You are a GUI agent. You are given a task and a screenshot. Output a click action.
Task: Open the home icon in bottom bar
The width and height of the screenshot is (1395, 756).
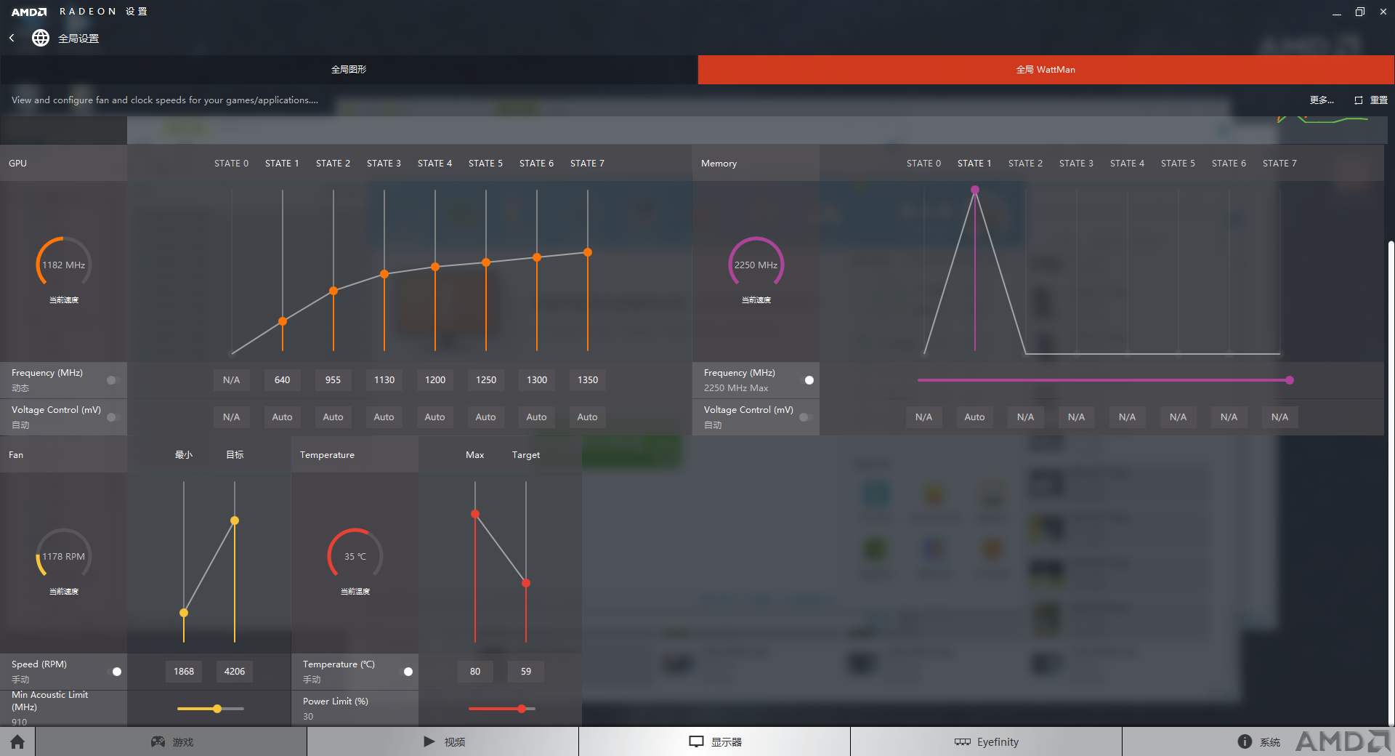tap(17, 741)
